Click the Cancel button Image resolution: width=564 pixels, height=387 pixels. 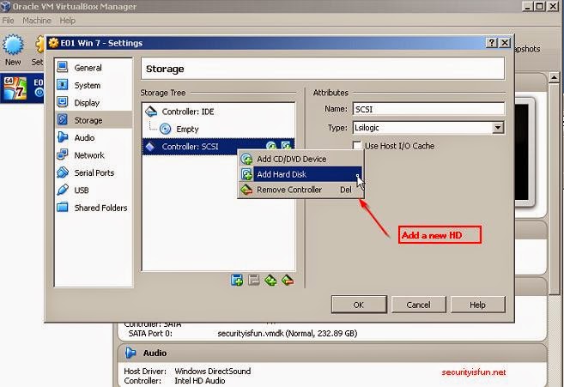click(x=418, y=305)
